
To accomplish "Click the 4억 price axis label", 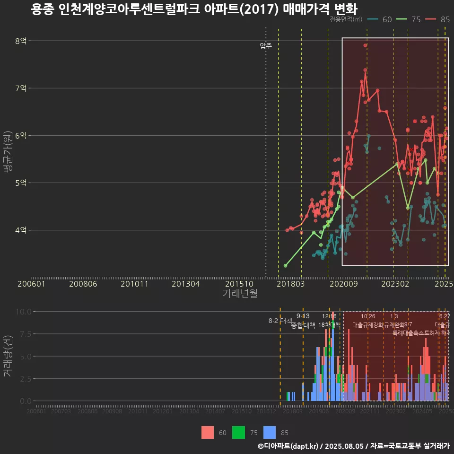I will coord(21,230).
